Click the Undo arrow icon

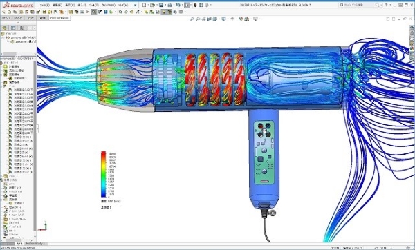point(178,5)
